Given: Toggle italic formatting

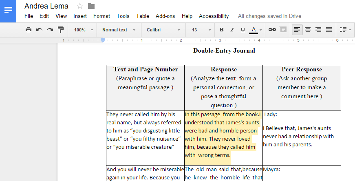Looking at the screenshot, I should [232, 30].
